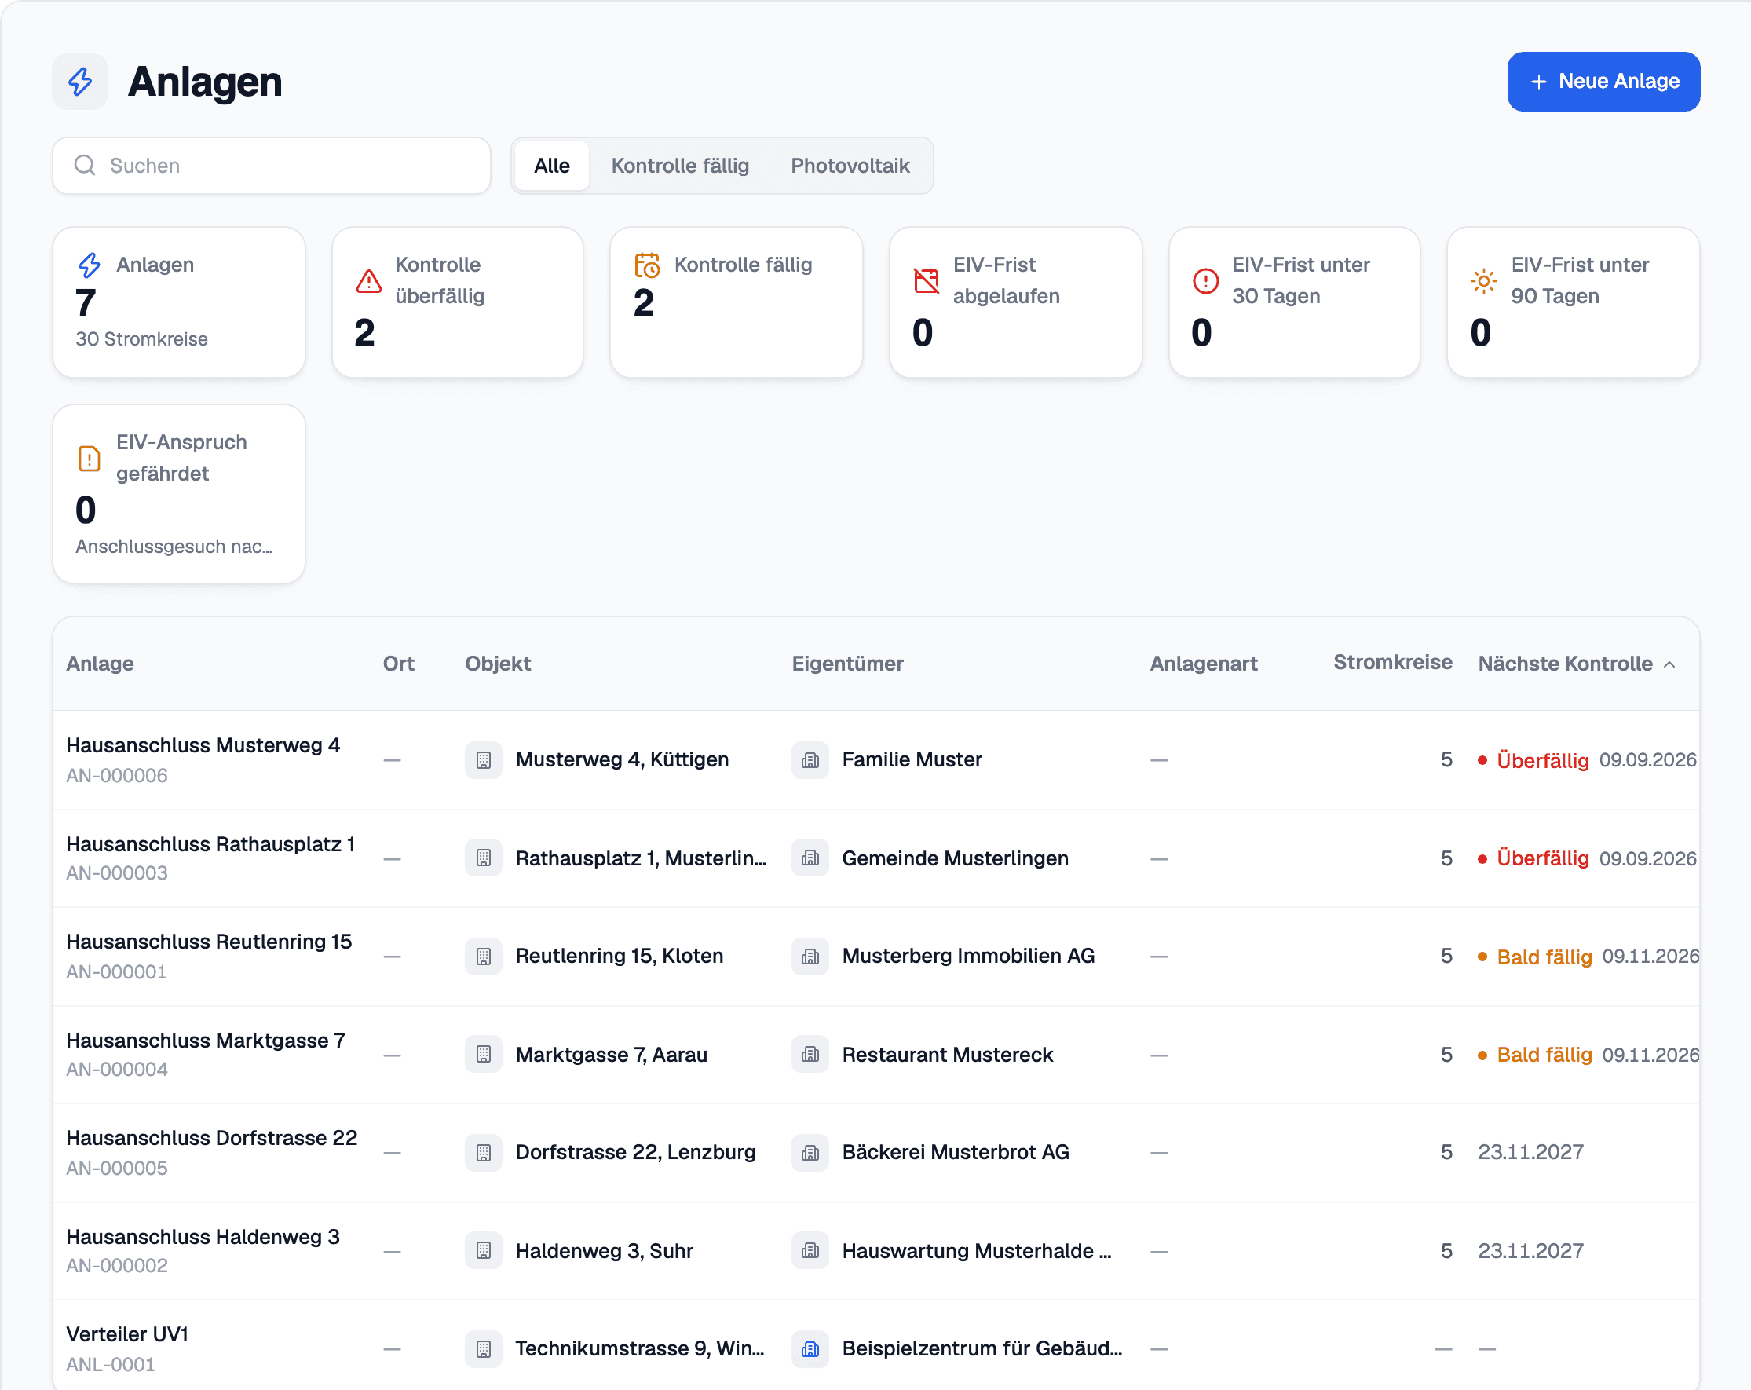Image resolution: width=1751 pixels, height=1390 pixels.
Task: Click the Anlagenart column header
Action: coord(1203,664)
